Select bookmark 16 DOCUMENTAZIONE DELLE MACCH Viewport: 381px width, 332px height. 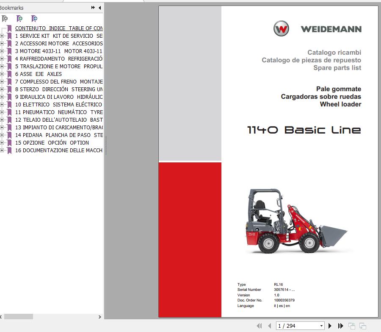pos(59,150)
